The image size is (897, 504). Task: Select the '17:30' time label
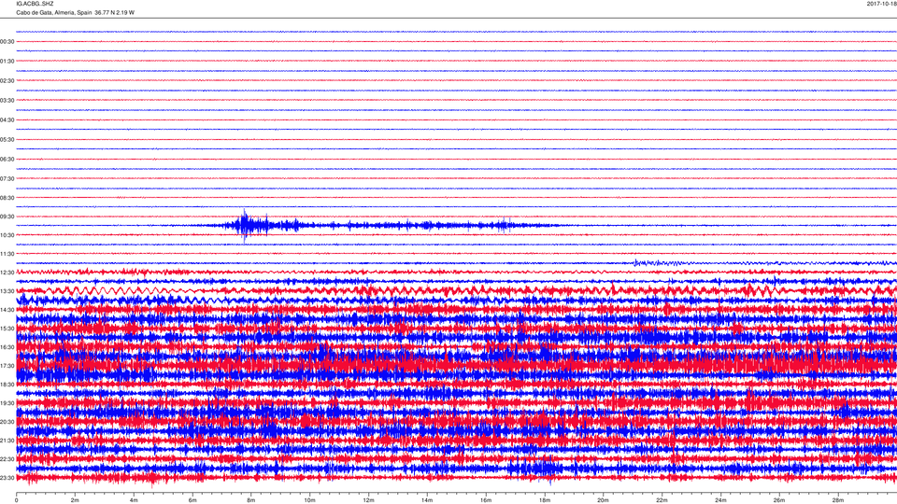click(7, 366)
